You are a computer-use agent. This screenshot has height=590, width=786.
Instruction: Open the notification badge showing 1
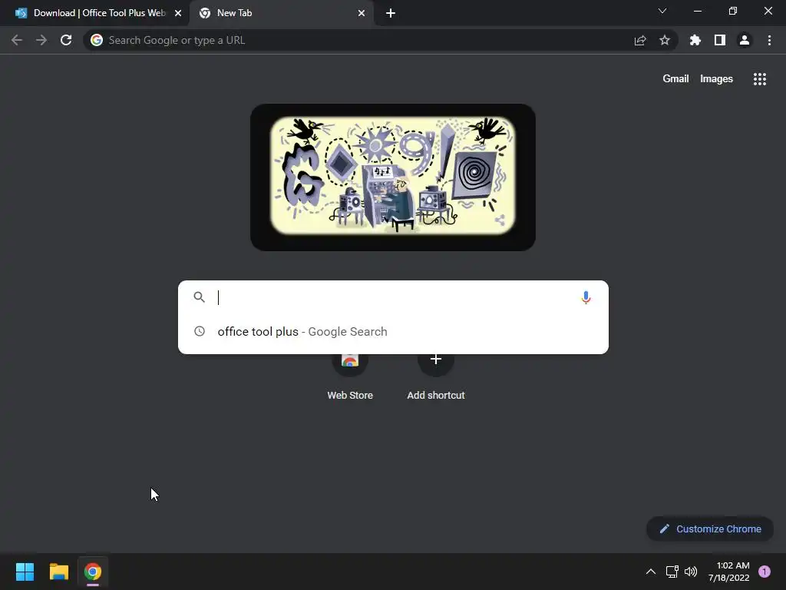point(765,572)
